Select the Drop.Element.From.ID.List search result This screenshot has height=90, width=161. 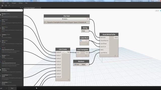tap(12, 63)
